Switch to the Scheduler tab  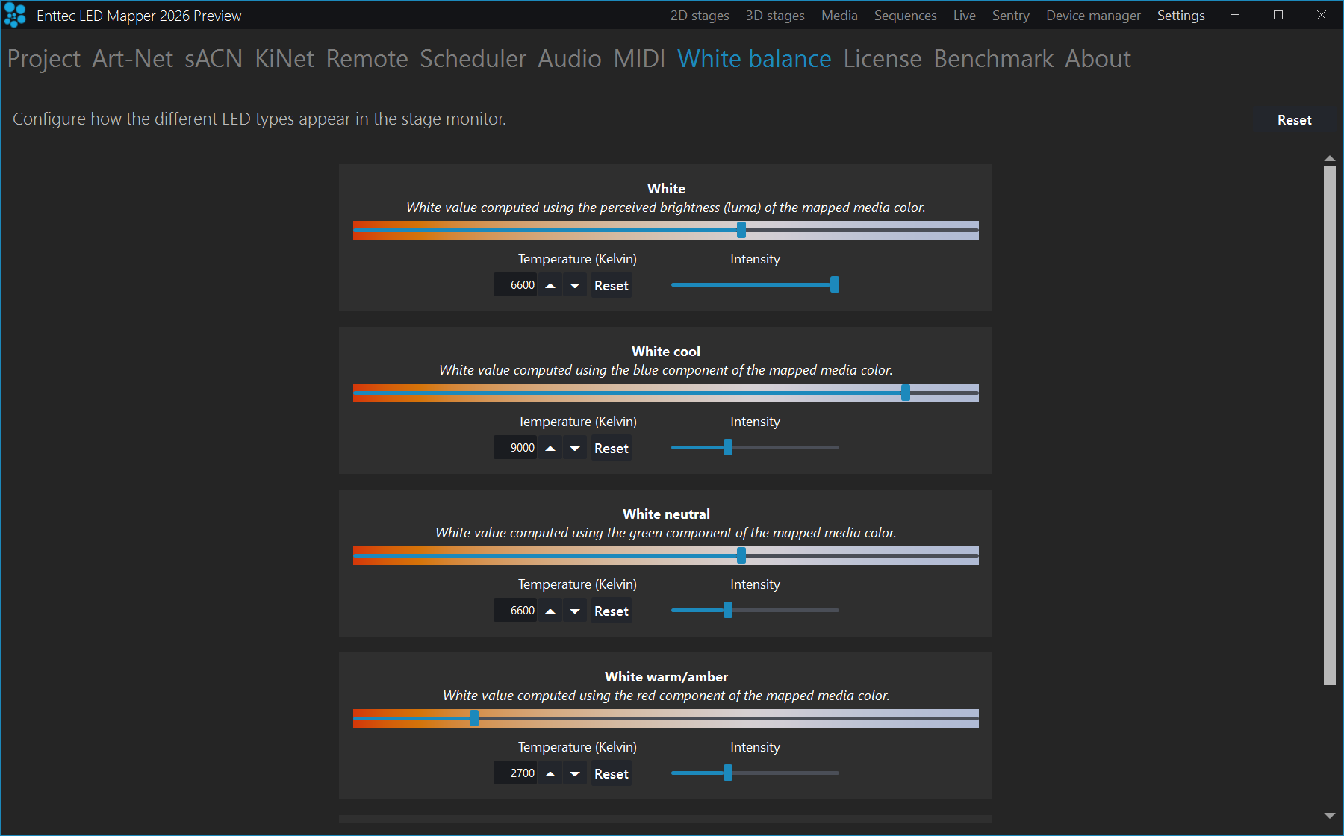(x=473, y=59)
